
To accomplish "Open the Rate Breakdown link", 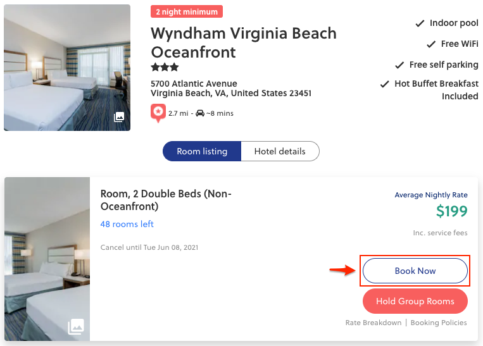I will tap(373, 323).
